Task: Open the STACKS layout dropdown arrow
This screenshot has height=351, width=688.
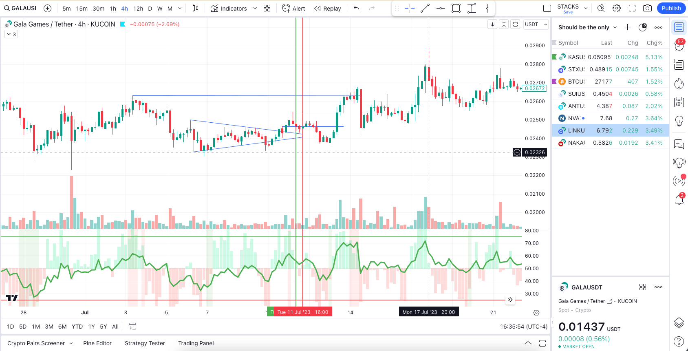Action: click(586, 8)
